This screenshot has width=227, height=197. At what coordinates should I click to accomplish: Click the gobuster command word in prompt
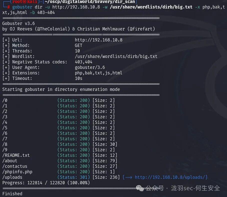click(x=22, y=7)
